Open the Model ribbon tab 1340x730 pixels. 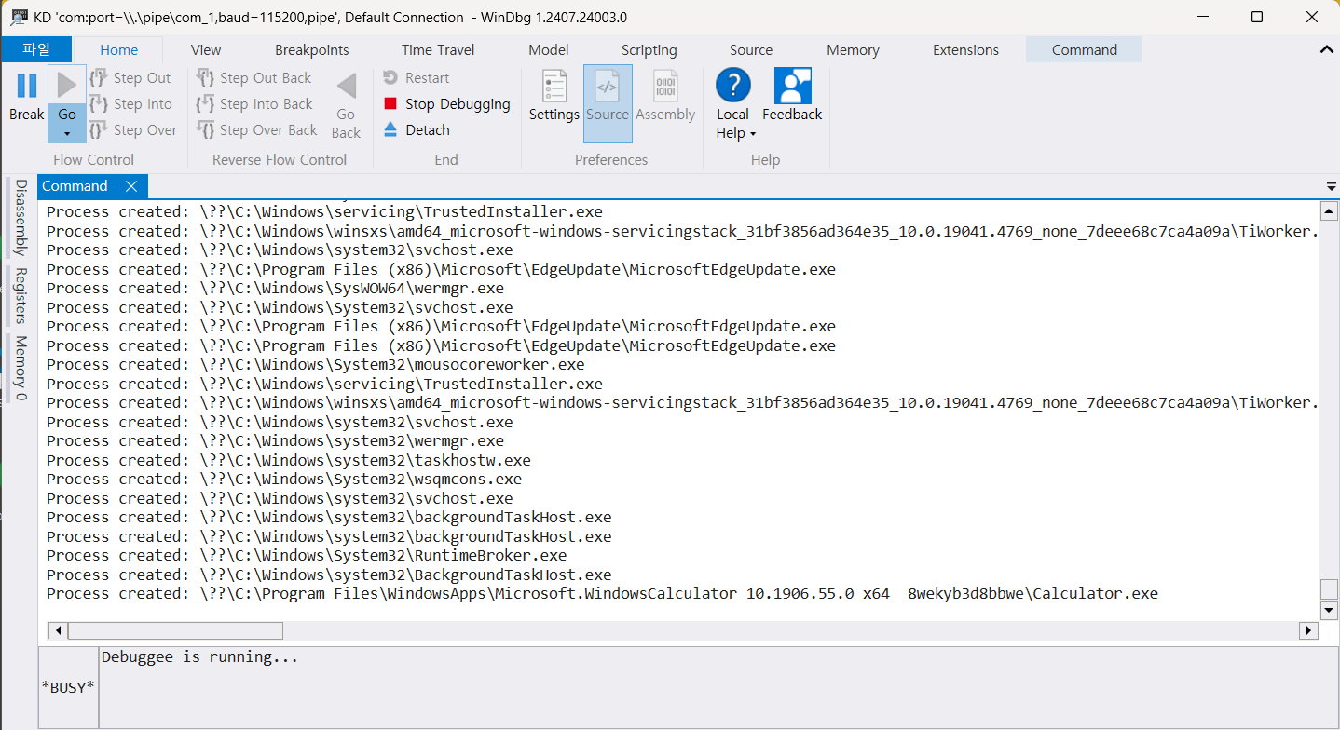click(549, 50)
